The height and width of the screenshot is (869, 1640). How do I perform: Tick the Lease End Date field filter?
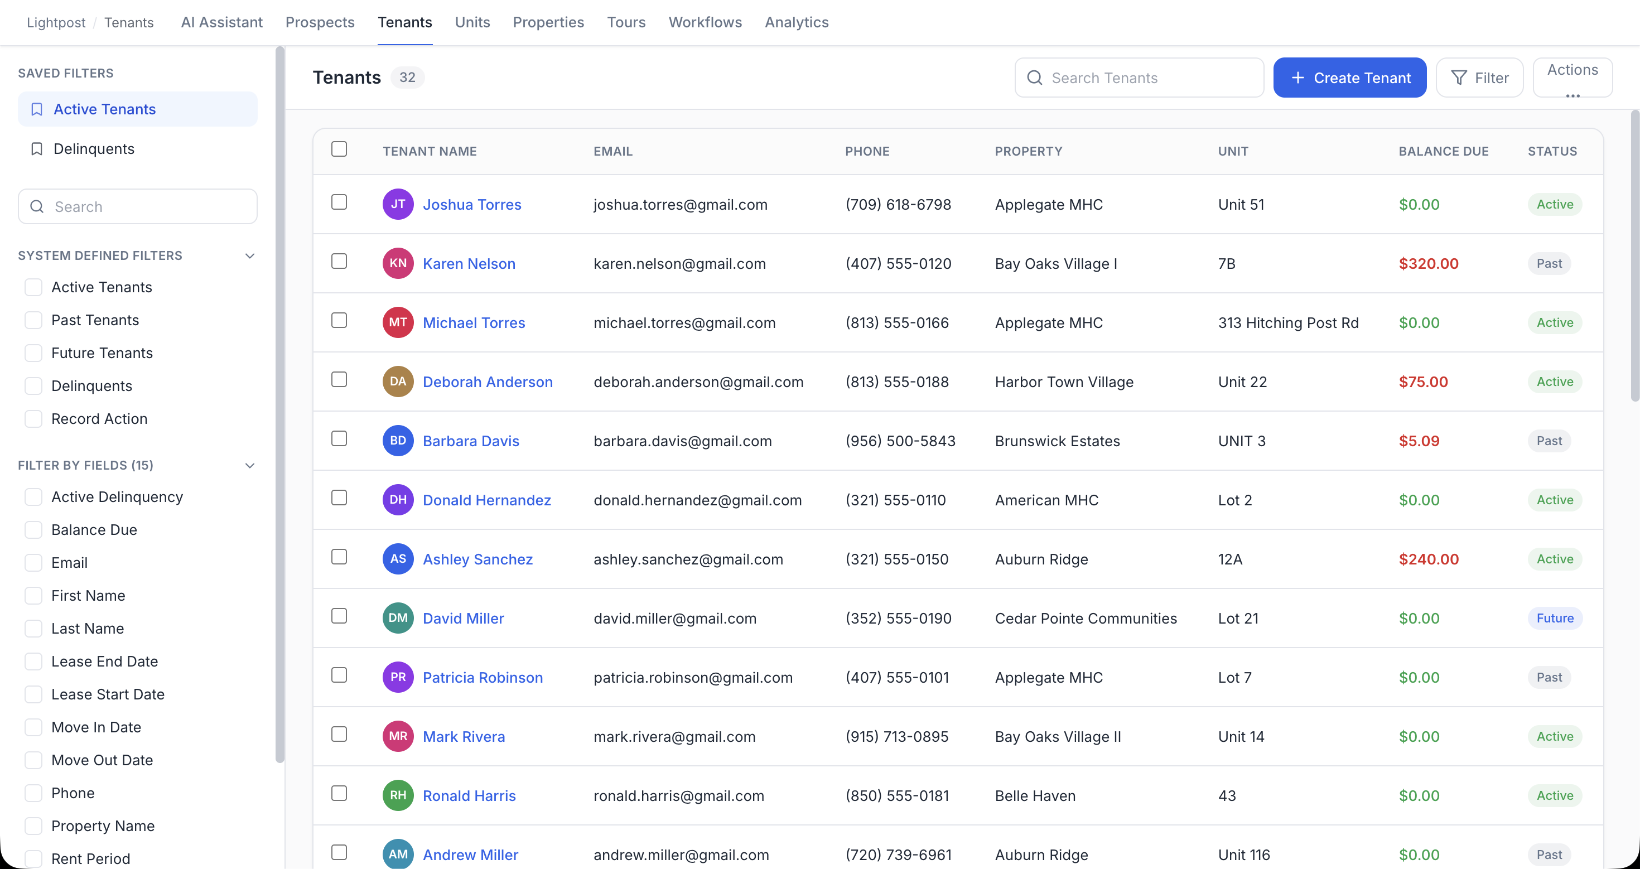pyautogui.click(x=33, y=662)
